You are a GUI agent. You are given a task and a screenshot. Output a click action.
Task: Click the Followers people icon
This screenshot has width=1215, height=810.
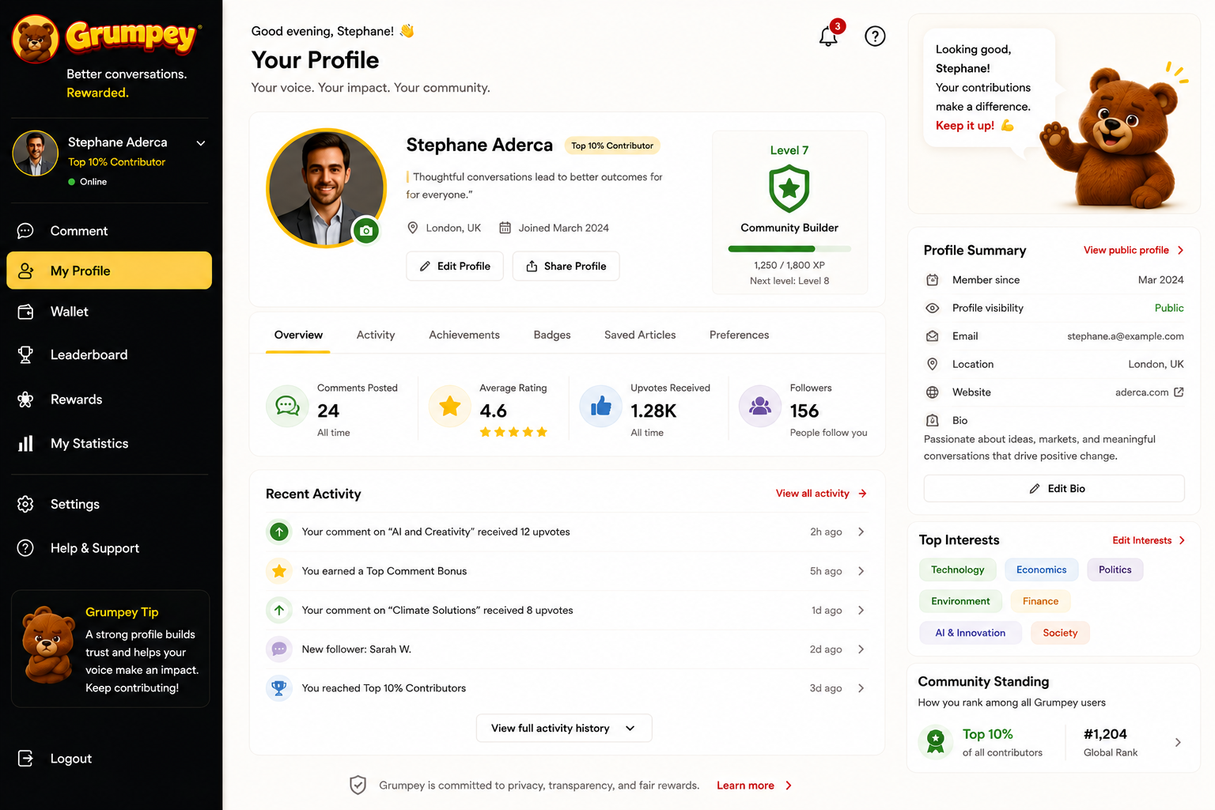coord(760,407)
